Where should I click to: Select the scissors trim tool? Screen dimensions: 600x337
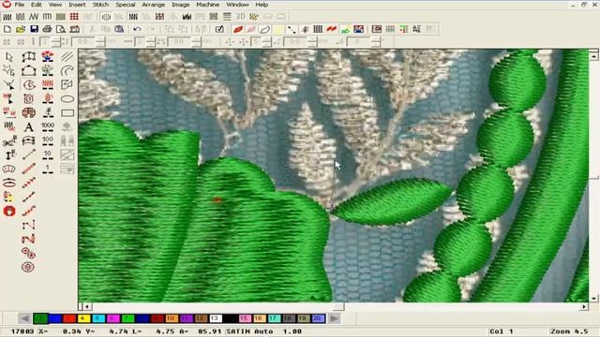pos(9,141)
